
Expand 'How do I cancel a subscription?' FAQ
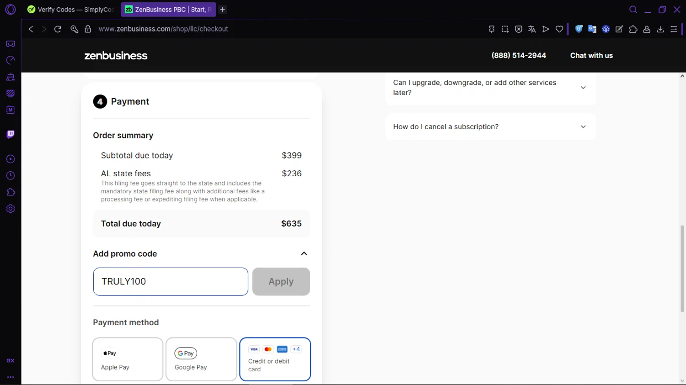pyautogui.click(x=491, y=127)
